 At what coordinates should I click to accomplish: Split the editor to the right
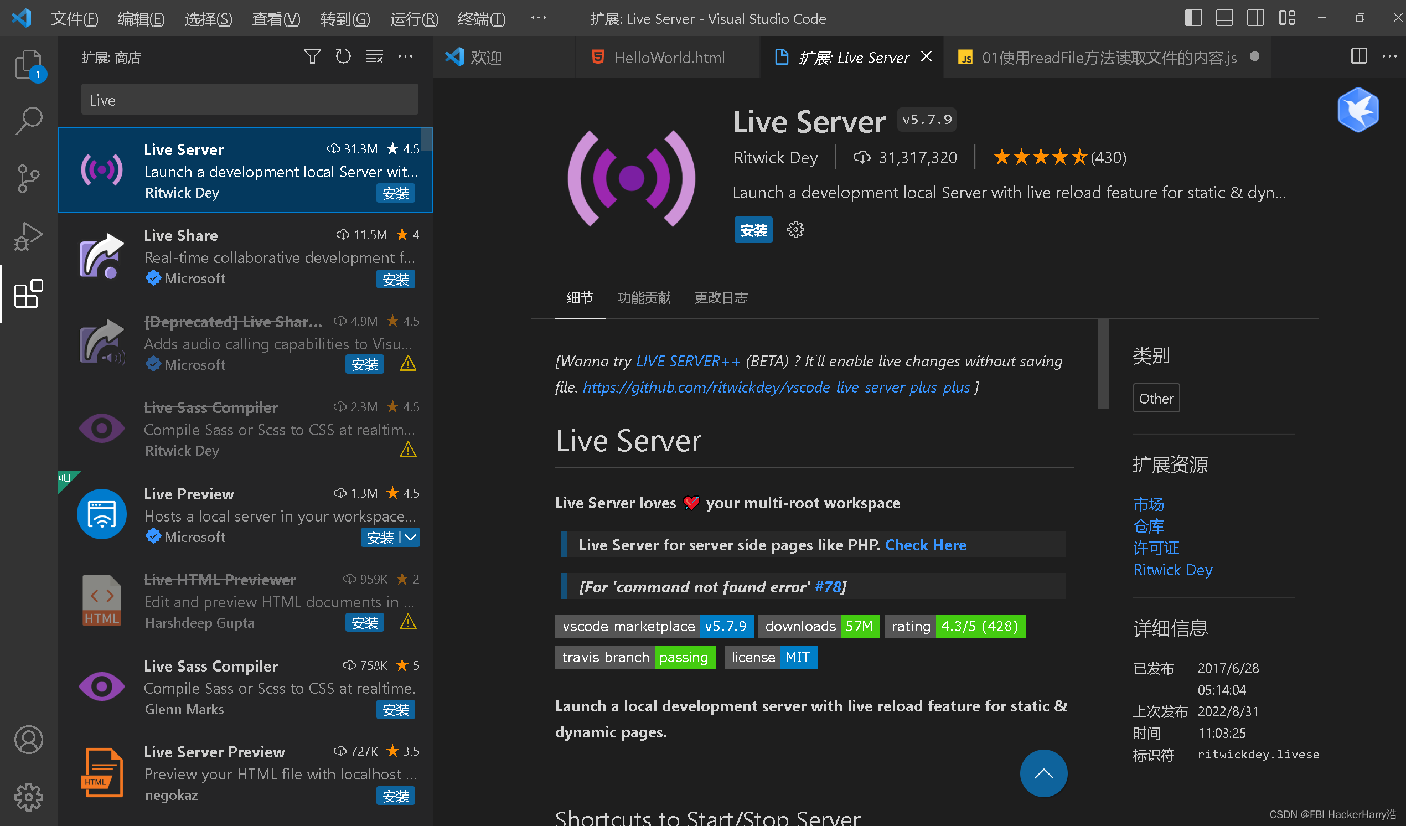[x=1359, y=56]
